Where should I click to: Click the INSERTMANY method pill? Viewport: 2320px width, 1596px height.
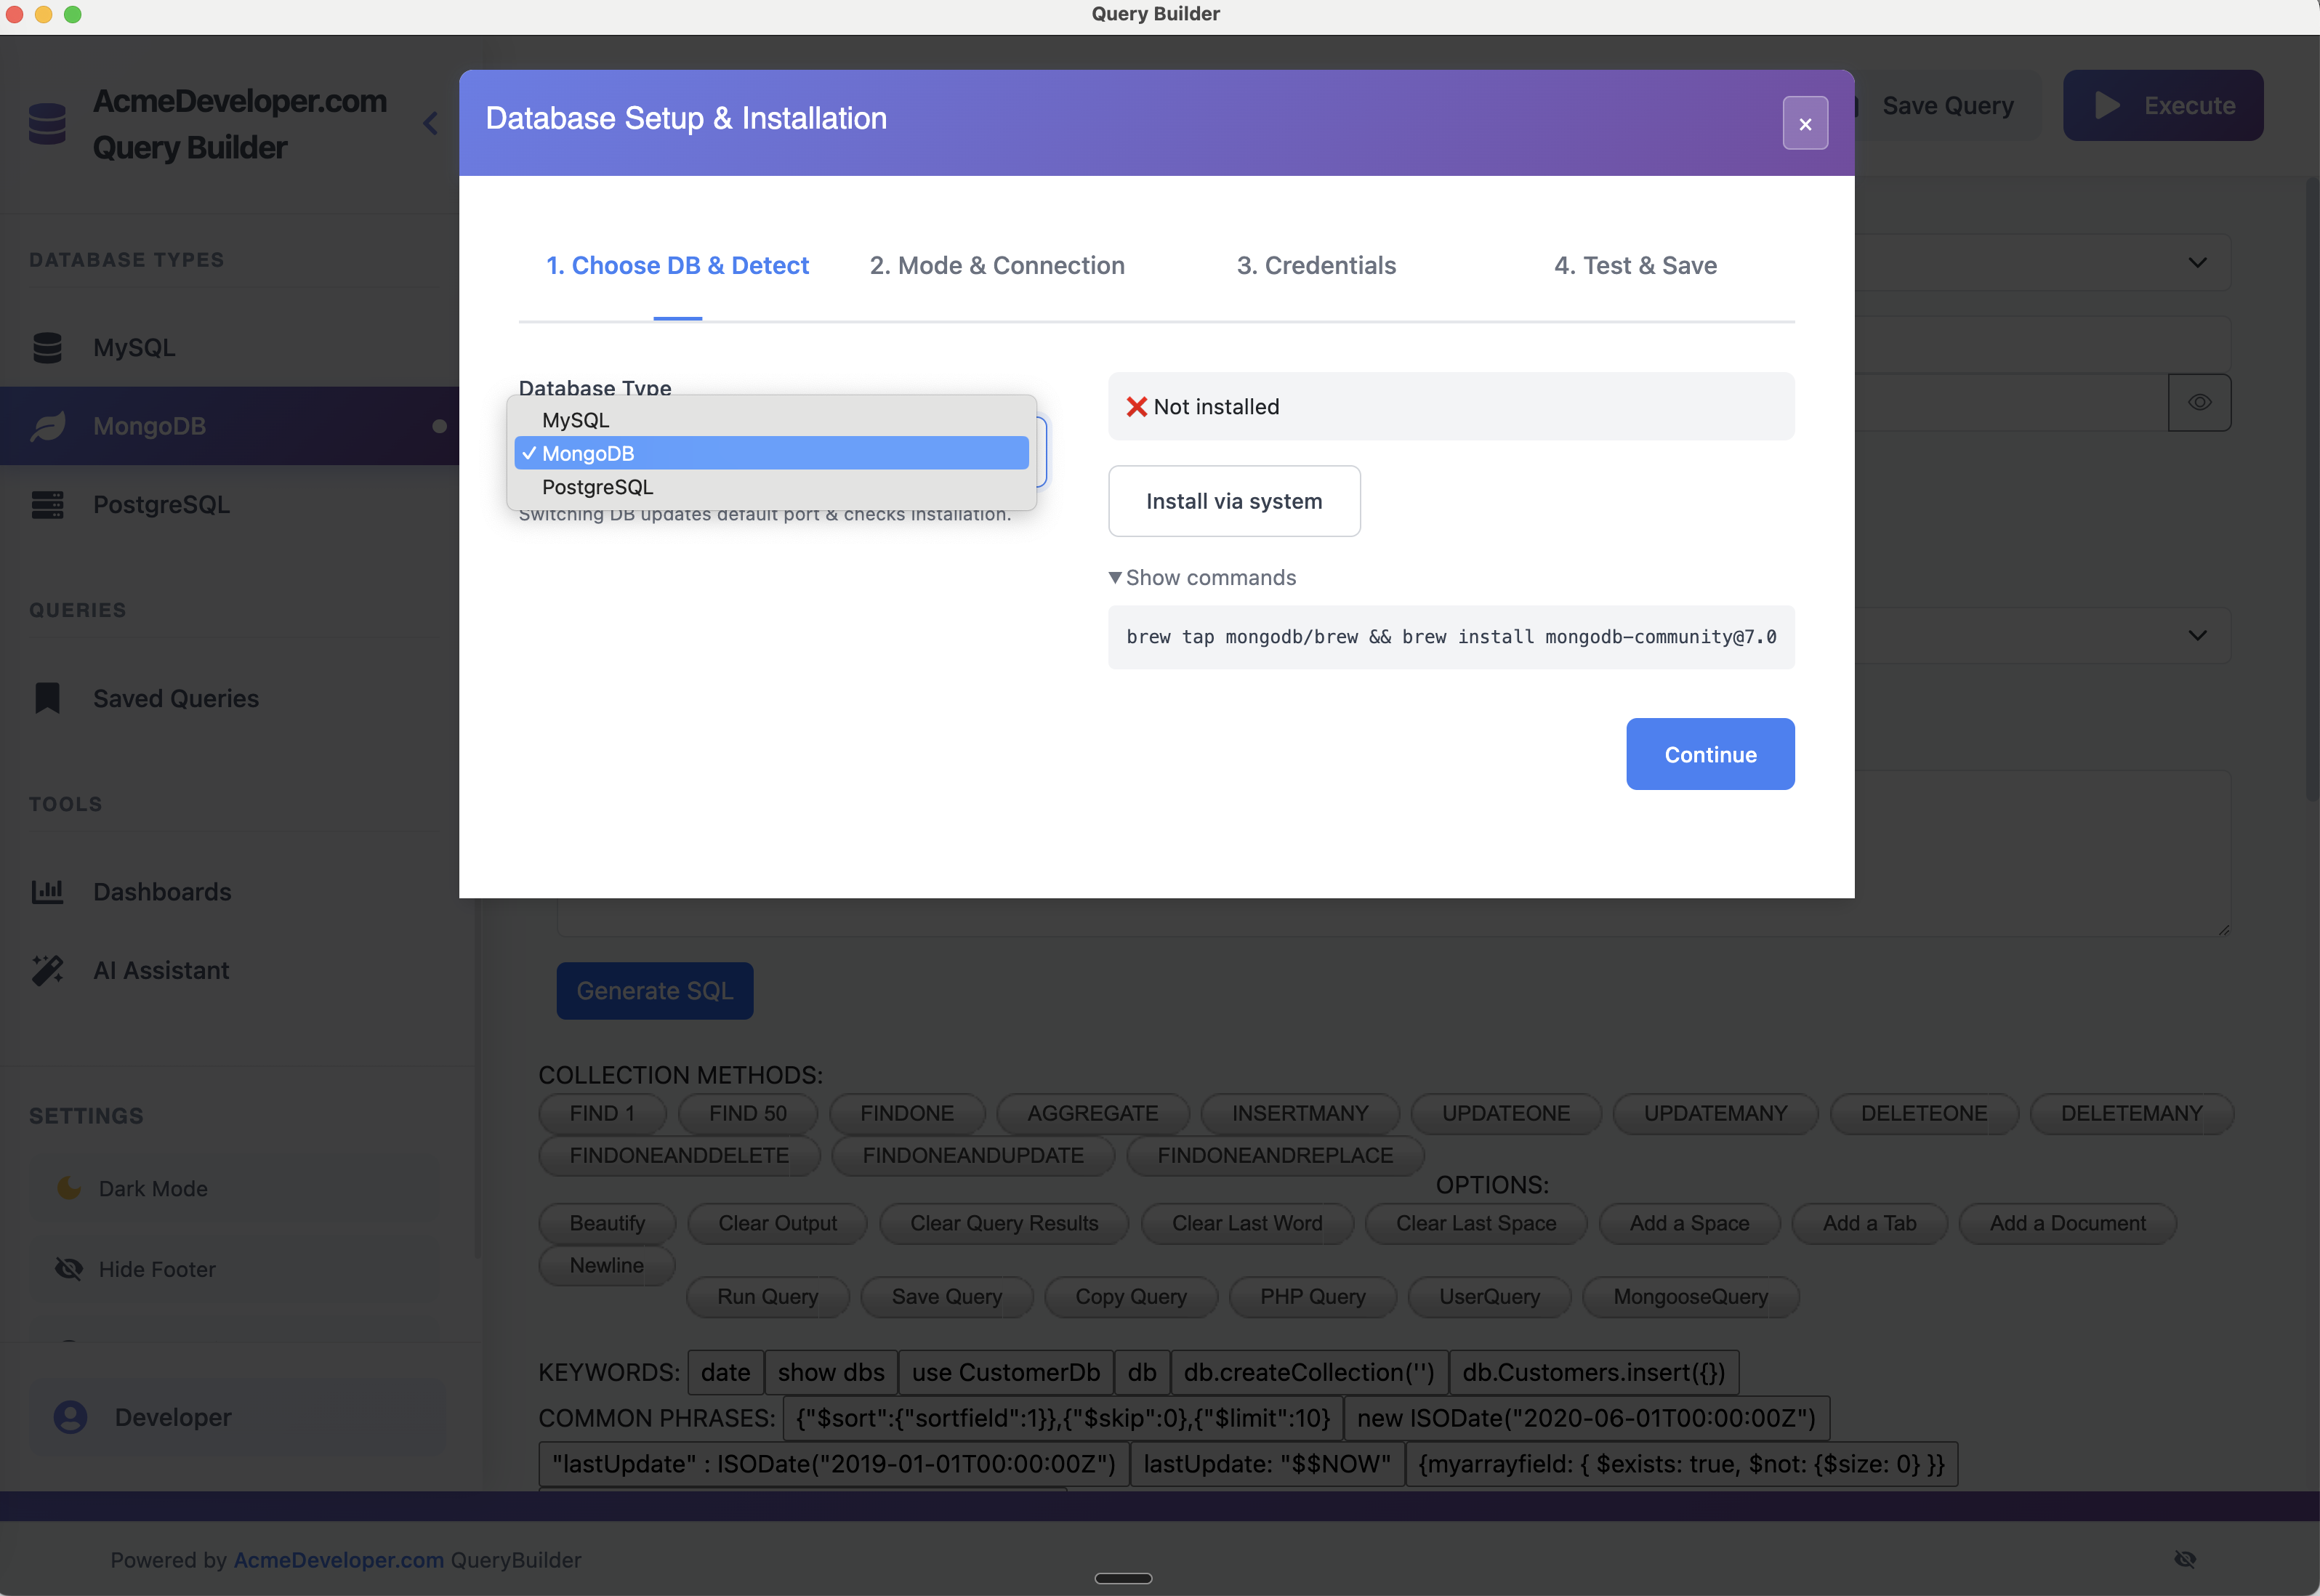pyautogui.click(x=1300, y=1113)
